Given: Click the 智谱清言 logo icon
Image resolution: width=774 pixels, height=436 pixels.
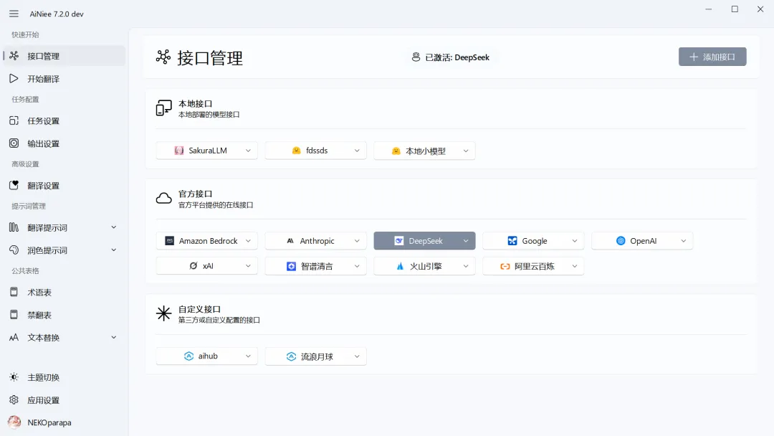Looking at the screenshot, I should 291,266.
